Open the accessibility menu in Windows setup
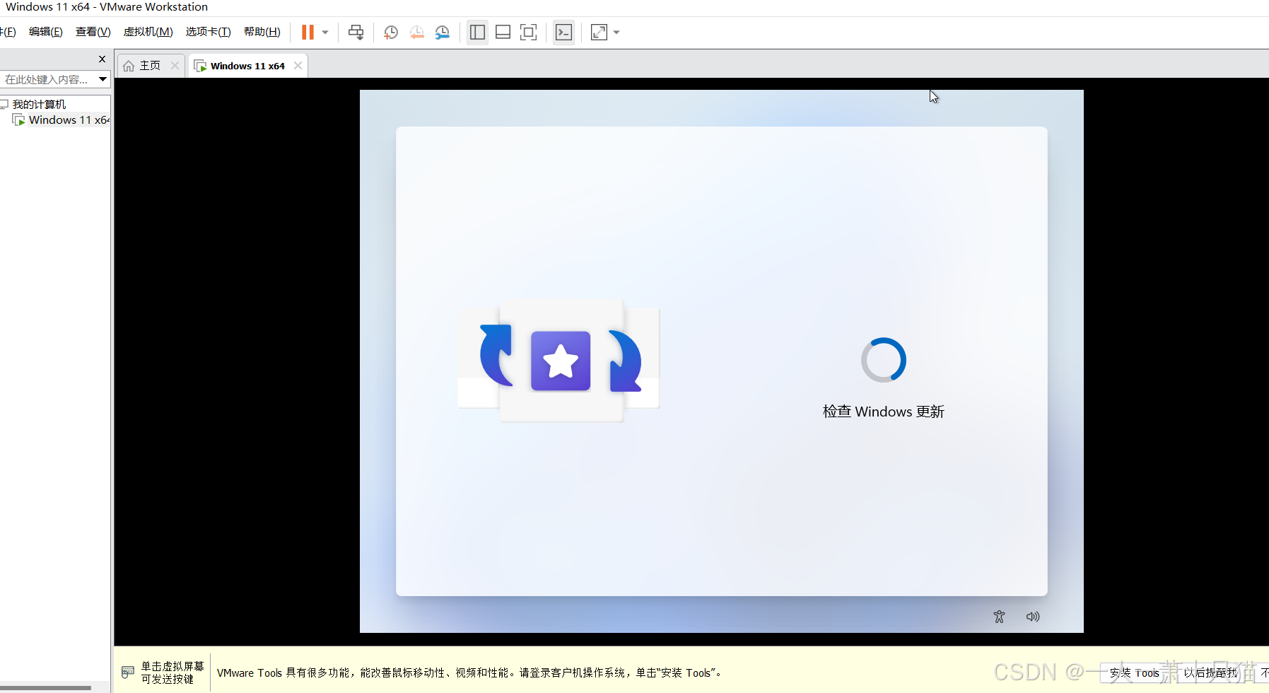The image size is (1269, 693). 999,617
